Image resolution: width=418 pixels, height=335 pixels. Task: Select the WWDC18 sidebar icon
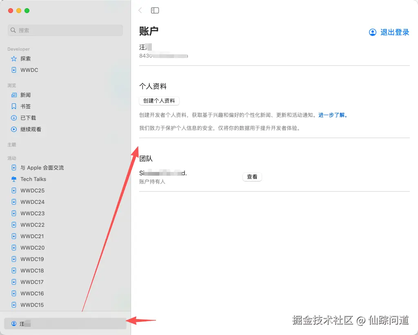(x=14, y=270)
